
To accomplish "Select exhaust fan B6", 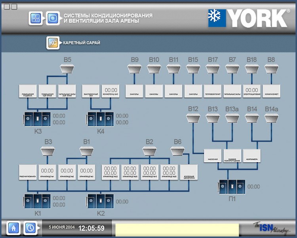I will pyautogui.click(x=177, y=151).
